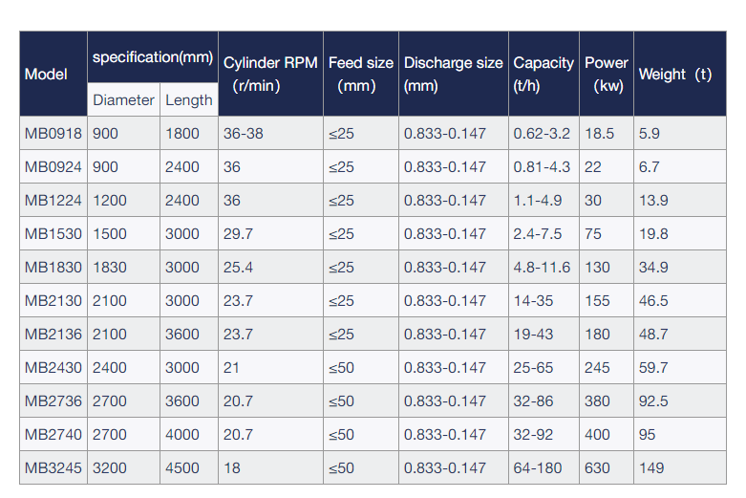Select model cell MB2130

53,300
